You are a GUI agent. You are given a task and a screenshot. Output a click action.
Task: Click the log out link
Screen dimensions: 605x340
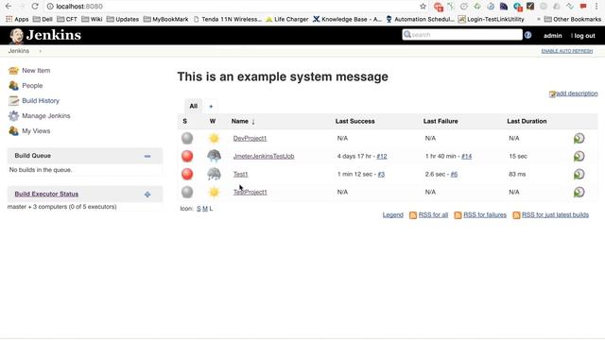(x=584, y=36)
